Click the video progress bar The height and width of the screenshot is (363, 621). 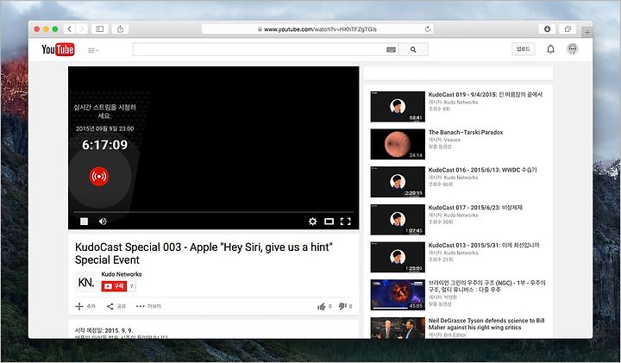click(214, 212)
